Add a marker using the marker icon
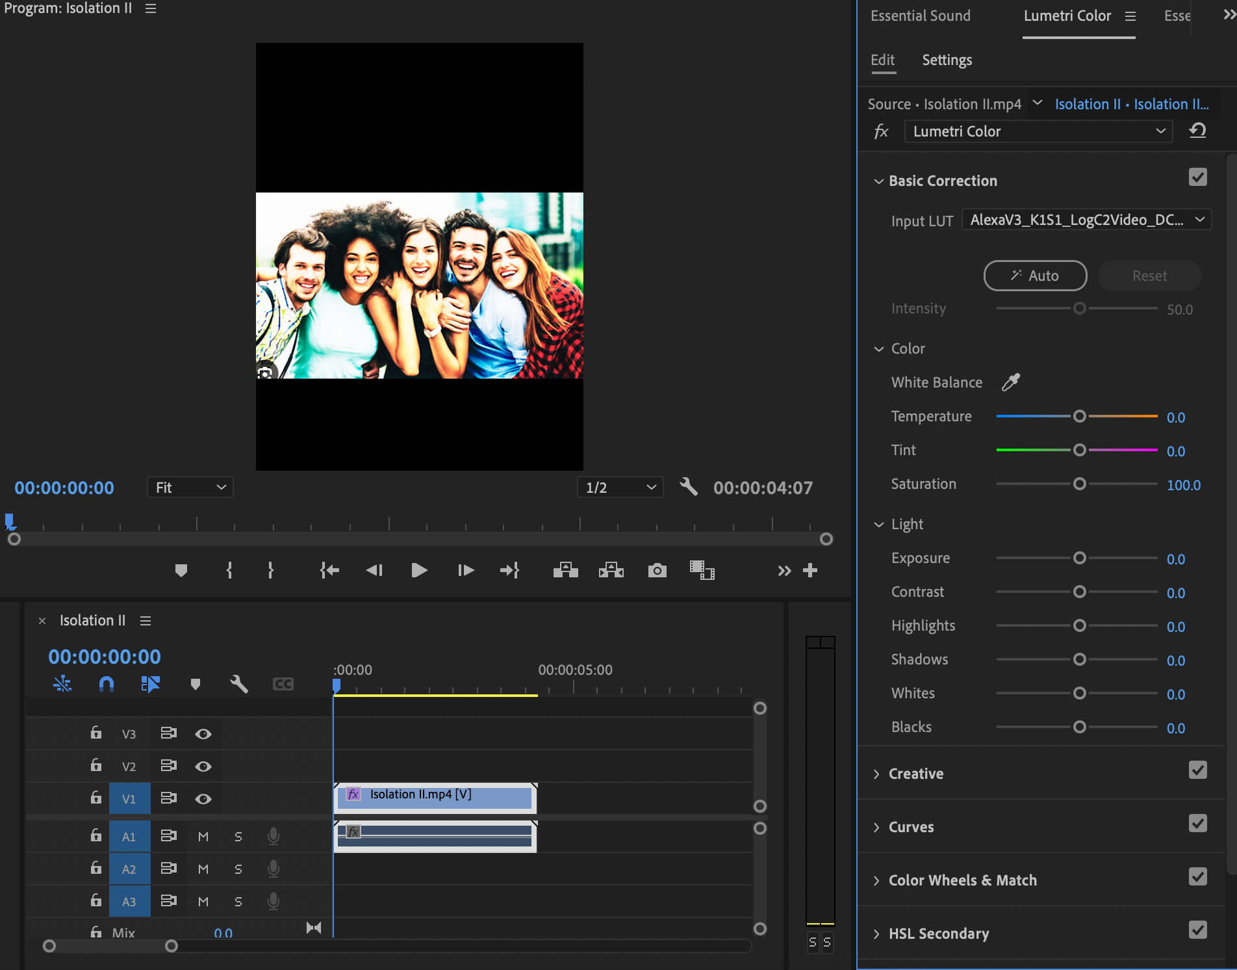The image size is (1237, 970). [181, 570]
